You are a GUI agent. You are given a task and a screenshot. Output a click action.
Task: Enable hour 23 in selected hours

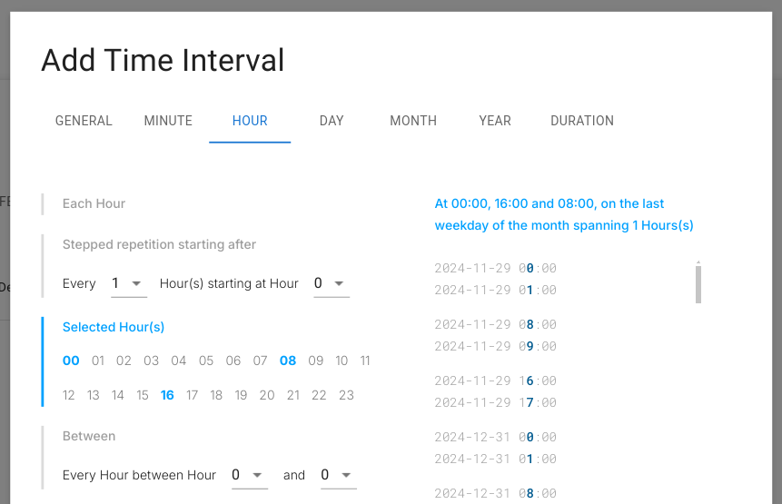(346, 395)
